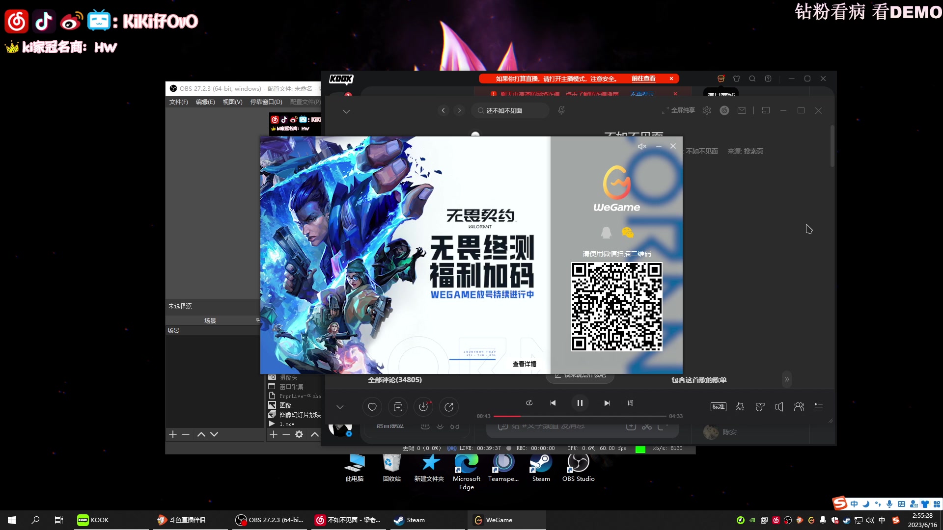Like the current song with the heart icon
Image resolution: width=943 pixels, height=530 pixels.
point(372,407)
